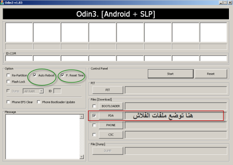
Task: Uncheck the Auto Reboot option
Action: pos(34,75)
